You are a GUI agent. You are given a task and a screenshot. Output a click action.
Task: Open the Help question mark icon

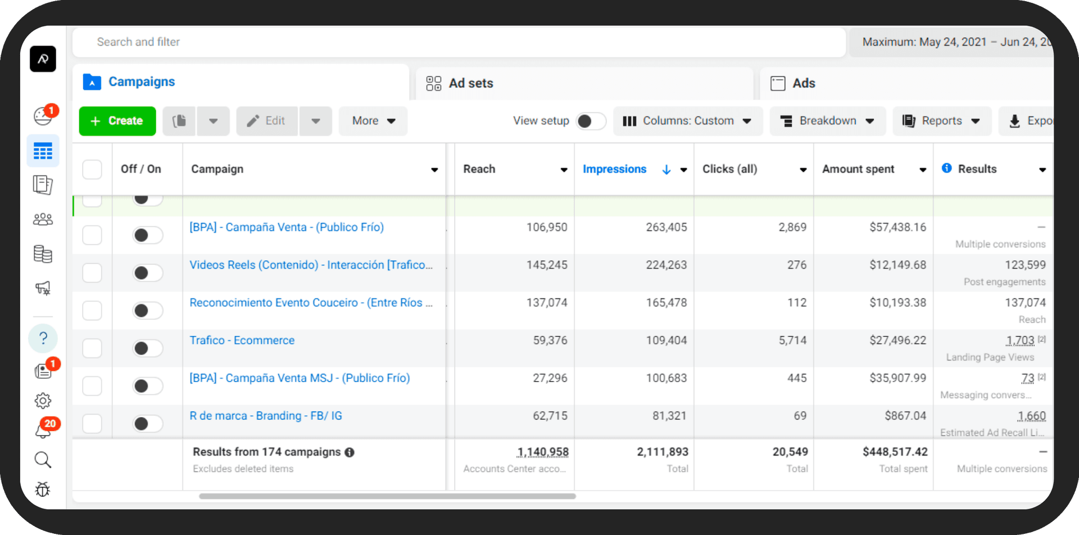[43, 338]
